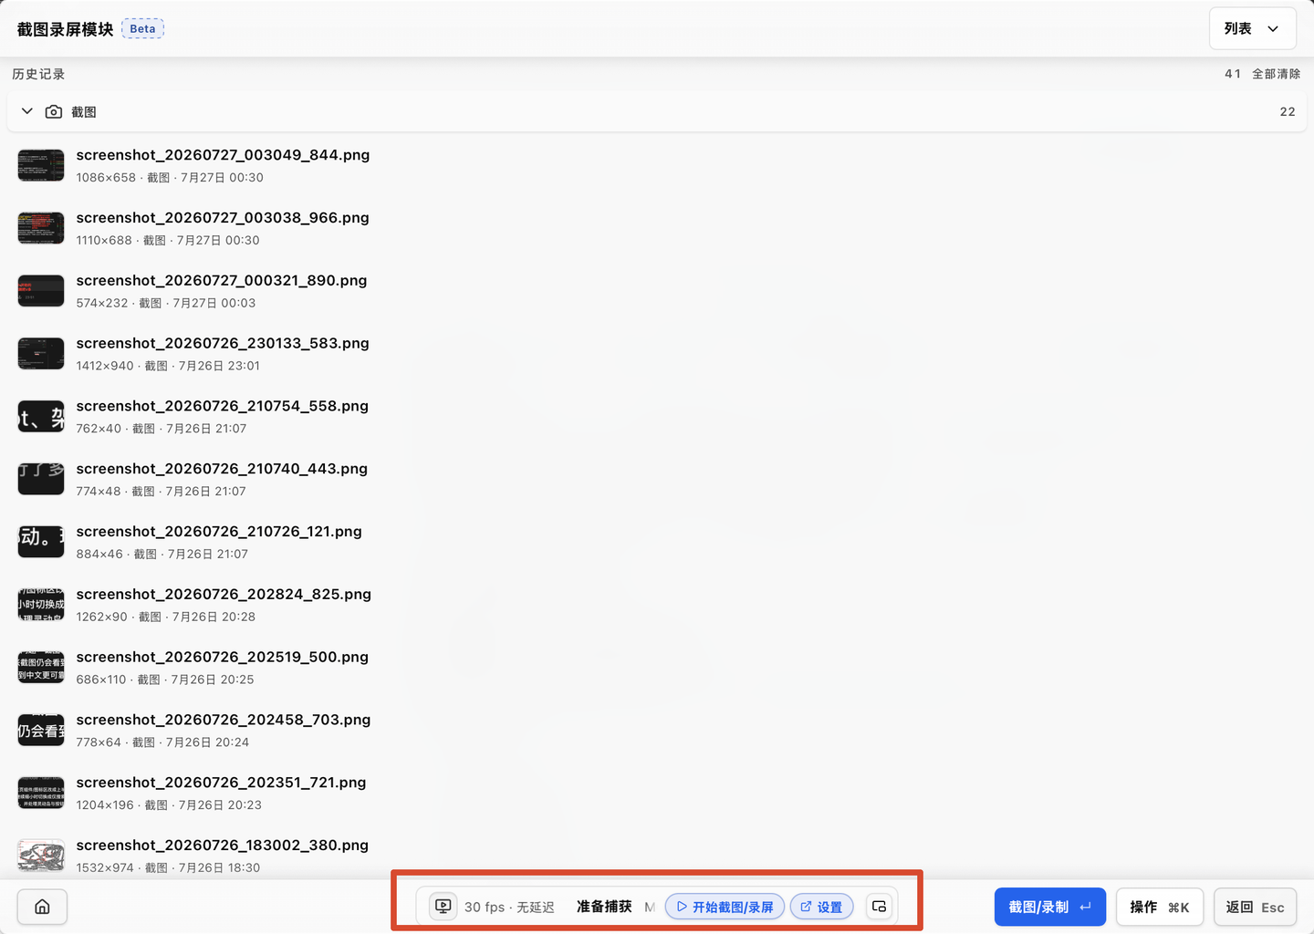This screenshot has width=1314, height=934.
Task: Select thumbnail of screenshot_20260727_003038_966.png
Action: 41,228
